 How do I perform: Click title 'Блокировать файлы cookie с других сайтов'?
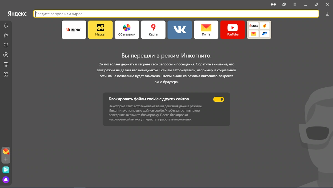(149, 99)
